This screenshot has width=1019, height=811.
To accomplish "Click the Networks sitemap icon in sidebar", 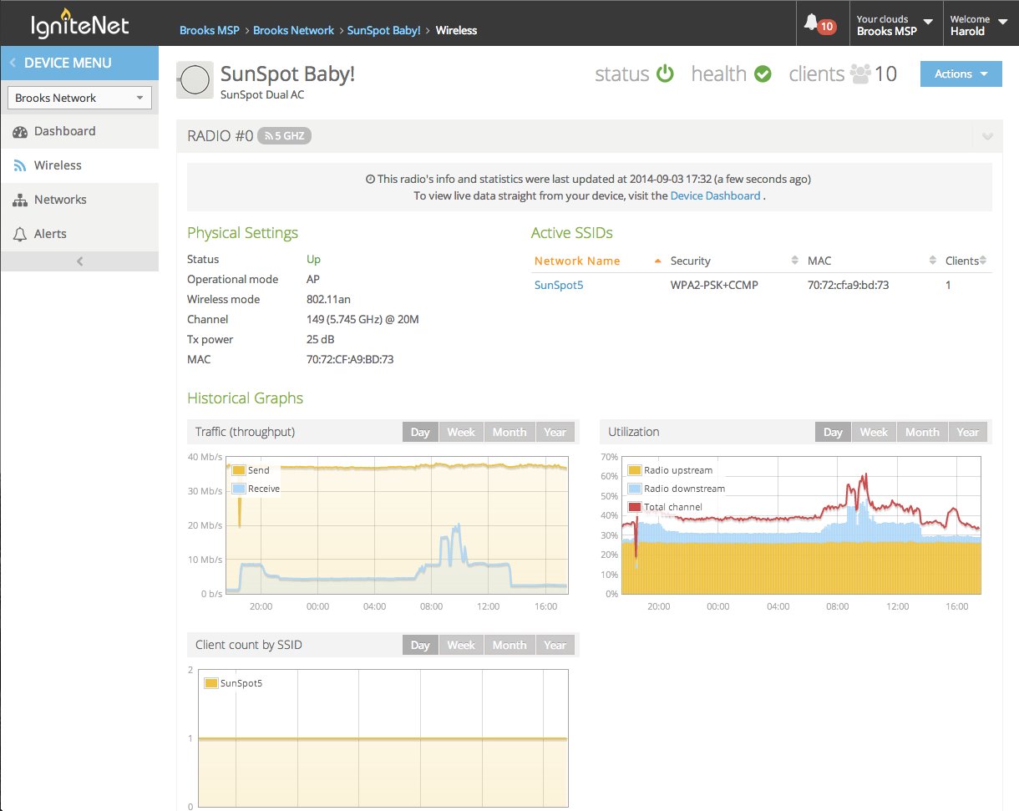I will [20, 200].
